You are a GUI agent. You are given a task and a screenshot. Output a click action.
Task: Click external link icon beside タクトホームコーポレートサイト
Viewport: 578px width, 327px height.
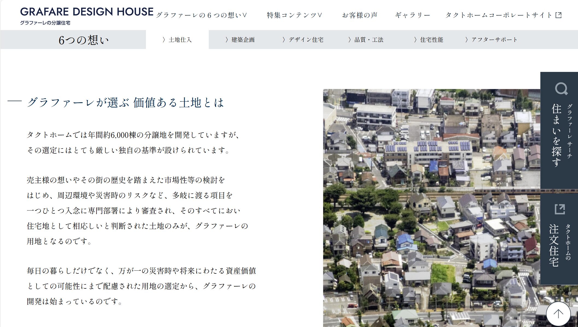pos(559,15)
